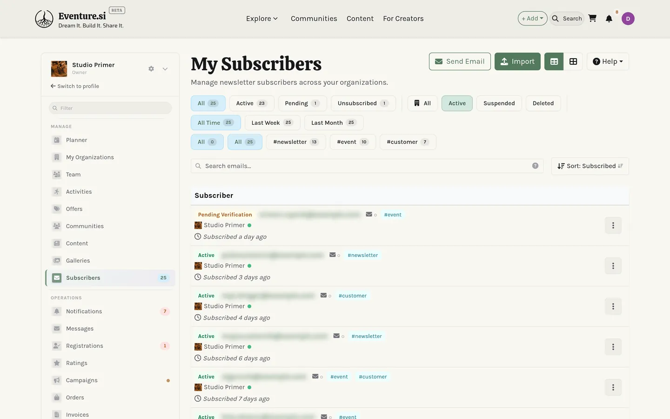Open Help dropdown
This screenshot has width=670, height=419.
(608, 61)
